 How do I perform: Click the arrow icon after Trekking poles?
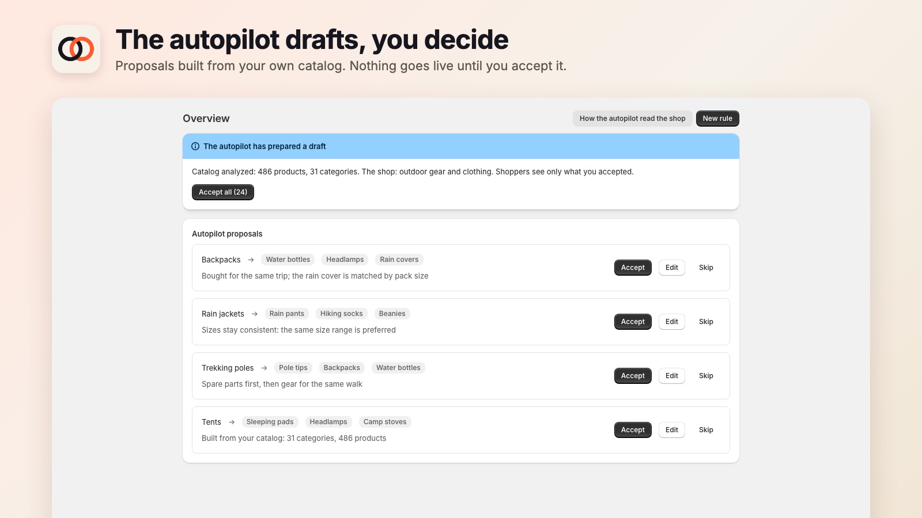264,368
